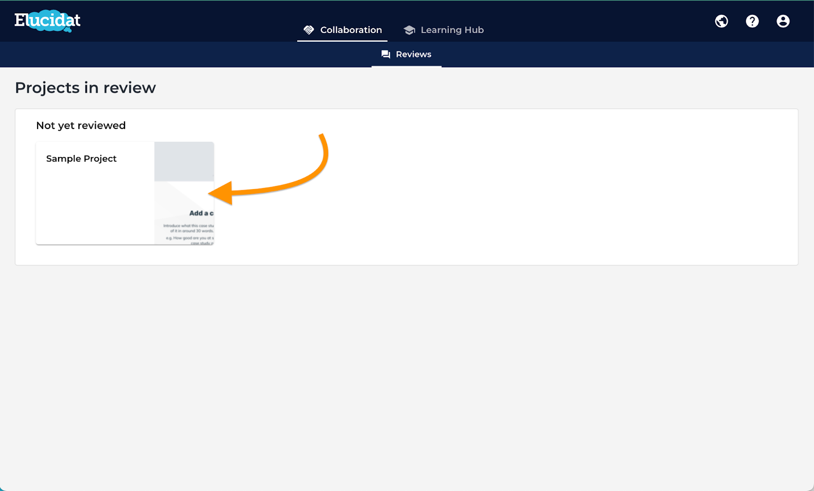The width and height of the screenshot is (814, 491).
Task: Click the Not yet reviewed label
Action: point(81,126)
